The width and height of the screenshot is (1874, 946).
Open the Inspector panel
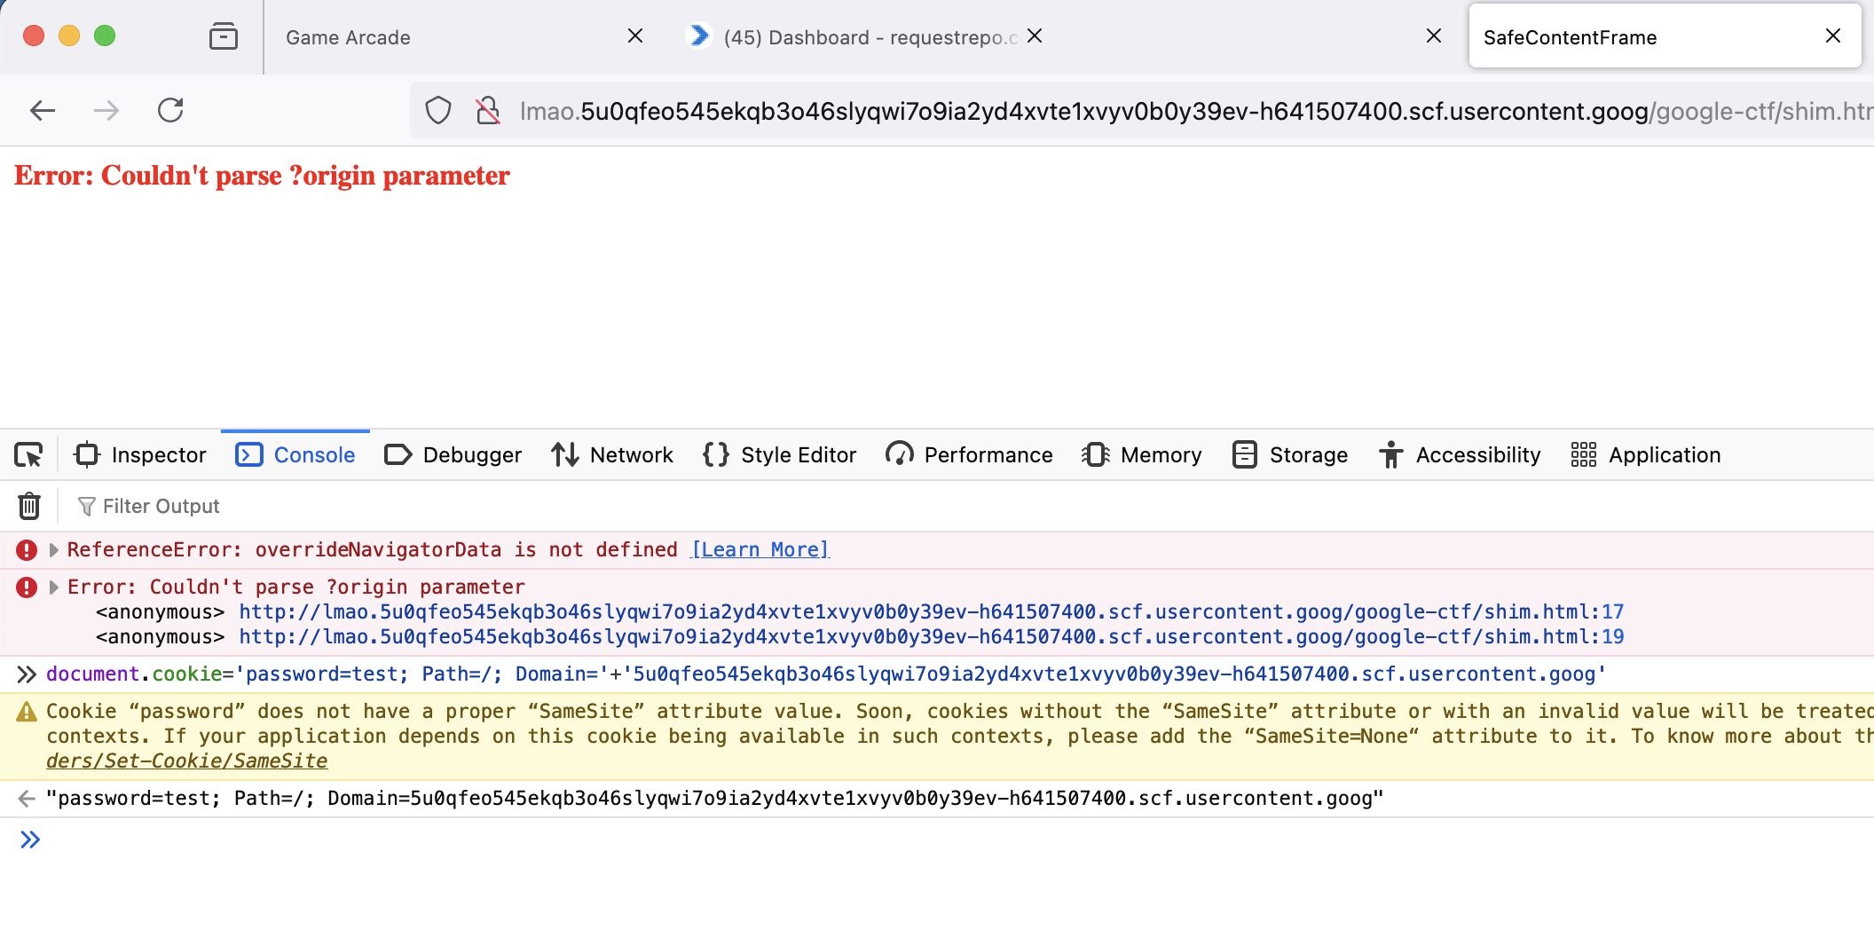coord(141,455)
